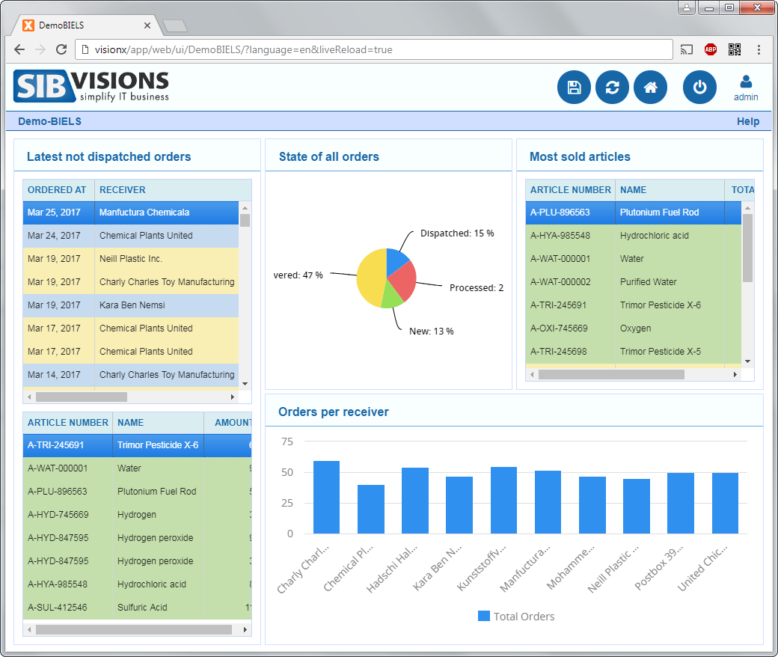Open the QR code extension icon
The width and height of the screenshot is (778, 657).
(735, 49)
